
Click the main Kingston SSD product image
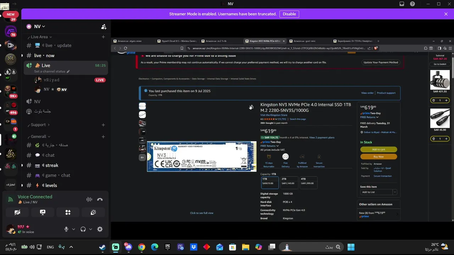202,157
